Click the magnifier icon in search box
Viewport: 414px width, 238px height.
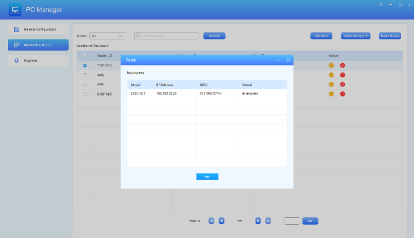(x=138, y=36)
